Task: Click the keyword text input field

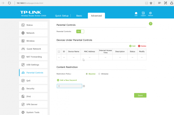Action: pos(69,86)
